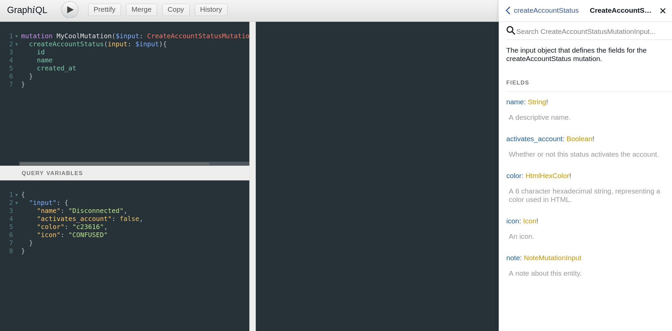
Task: Open the String type link
Action: tap(537, 102)
